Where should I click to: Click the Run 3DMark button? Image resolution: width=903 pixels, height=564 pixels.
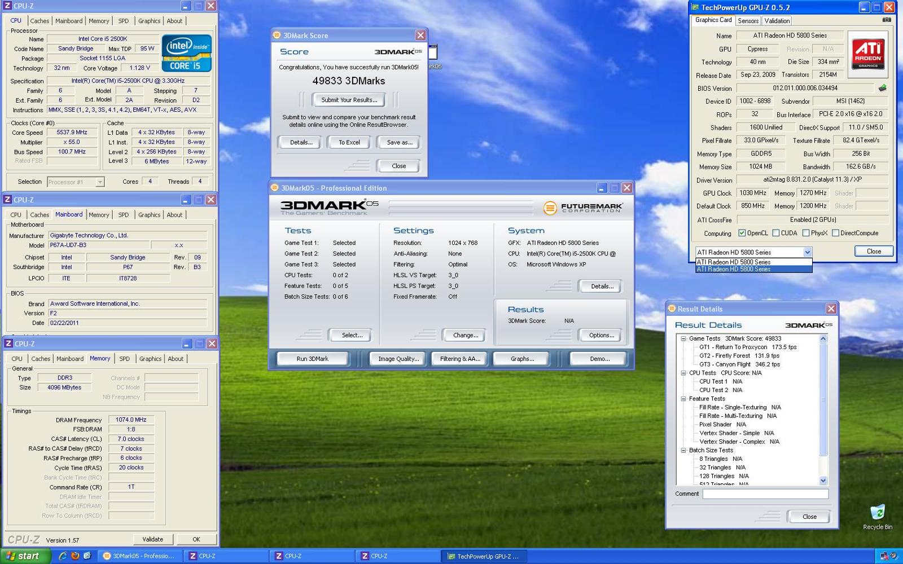pyautogui.click(x=313, y=359)
